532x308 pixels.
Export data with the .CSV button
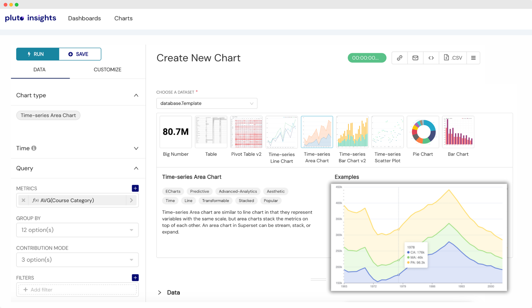[x=453, y=58]
